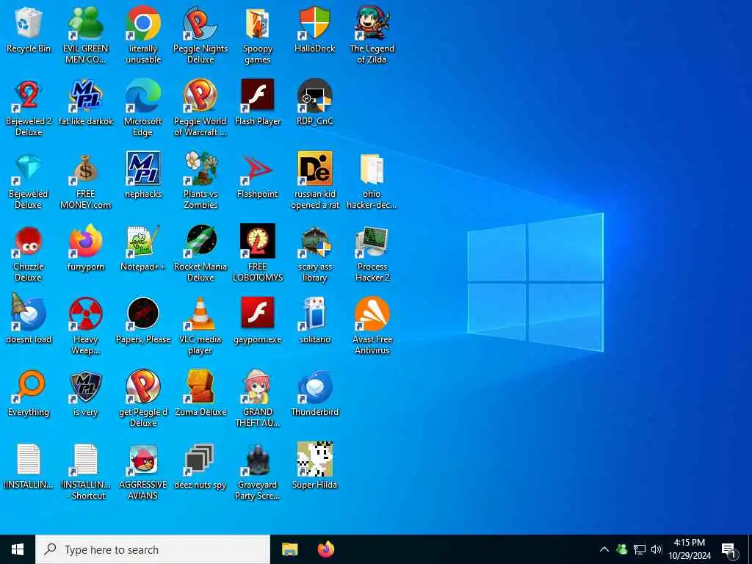The width and height of the screenshot is (752, 564).
Task: Click the GRAND THEFT AU... icon
Action: pyautogui.click(x=258, y=386)
